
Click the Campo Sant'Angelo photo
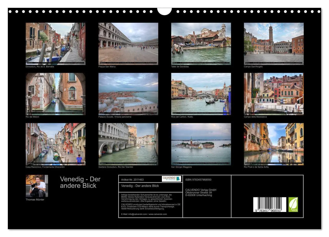pos(274,44)
